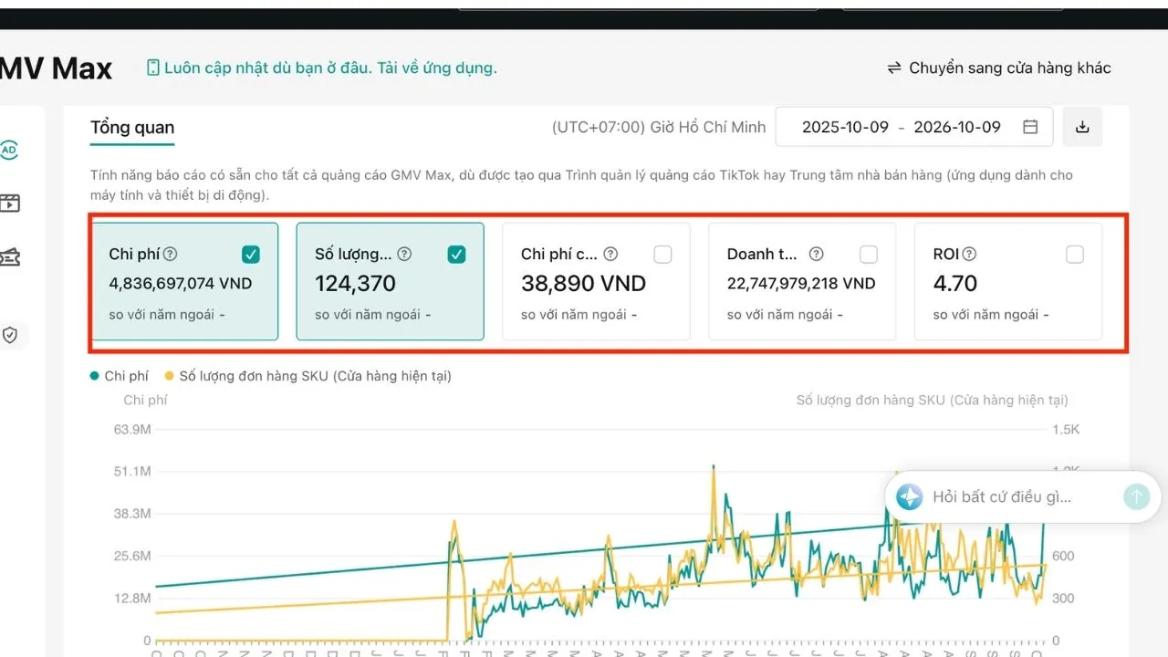Open the video icon in left sidebar
1168x657 pixels.
click(9, 203)
